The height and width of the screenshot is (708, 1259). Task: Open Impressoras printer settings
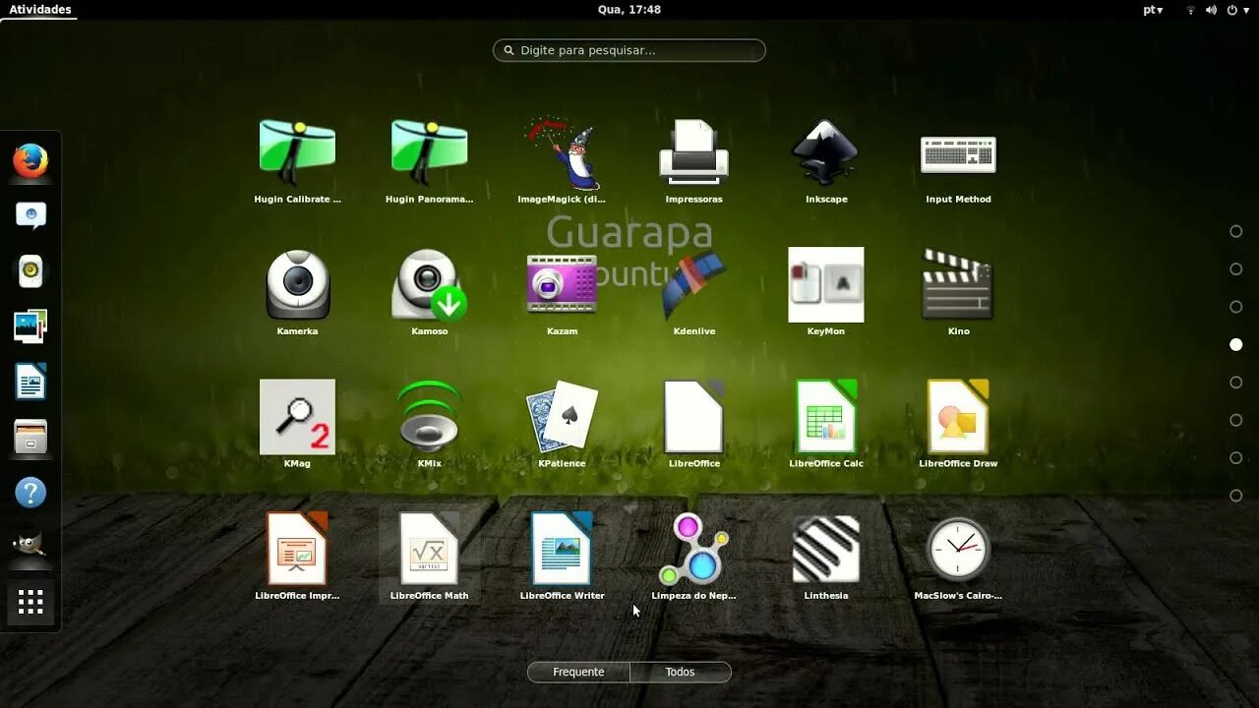click(693, 162)
